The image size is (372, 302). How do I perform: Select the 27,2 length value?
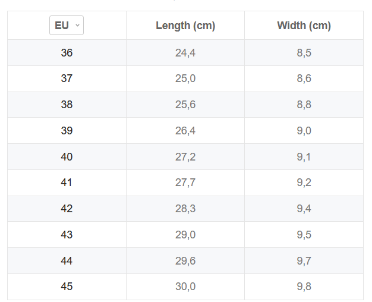(x=185, y=157)
